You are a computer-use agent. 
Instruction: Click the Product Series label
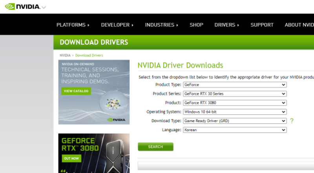point(167,94)
